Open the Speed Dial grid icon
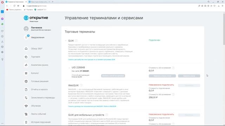 (18, 6)
